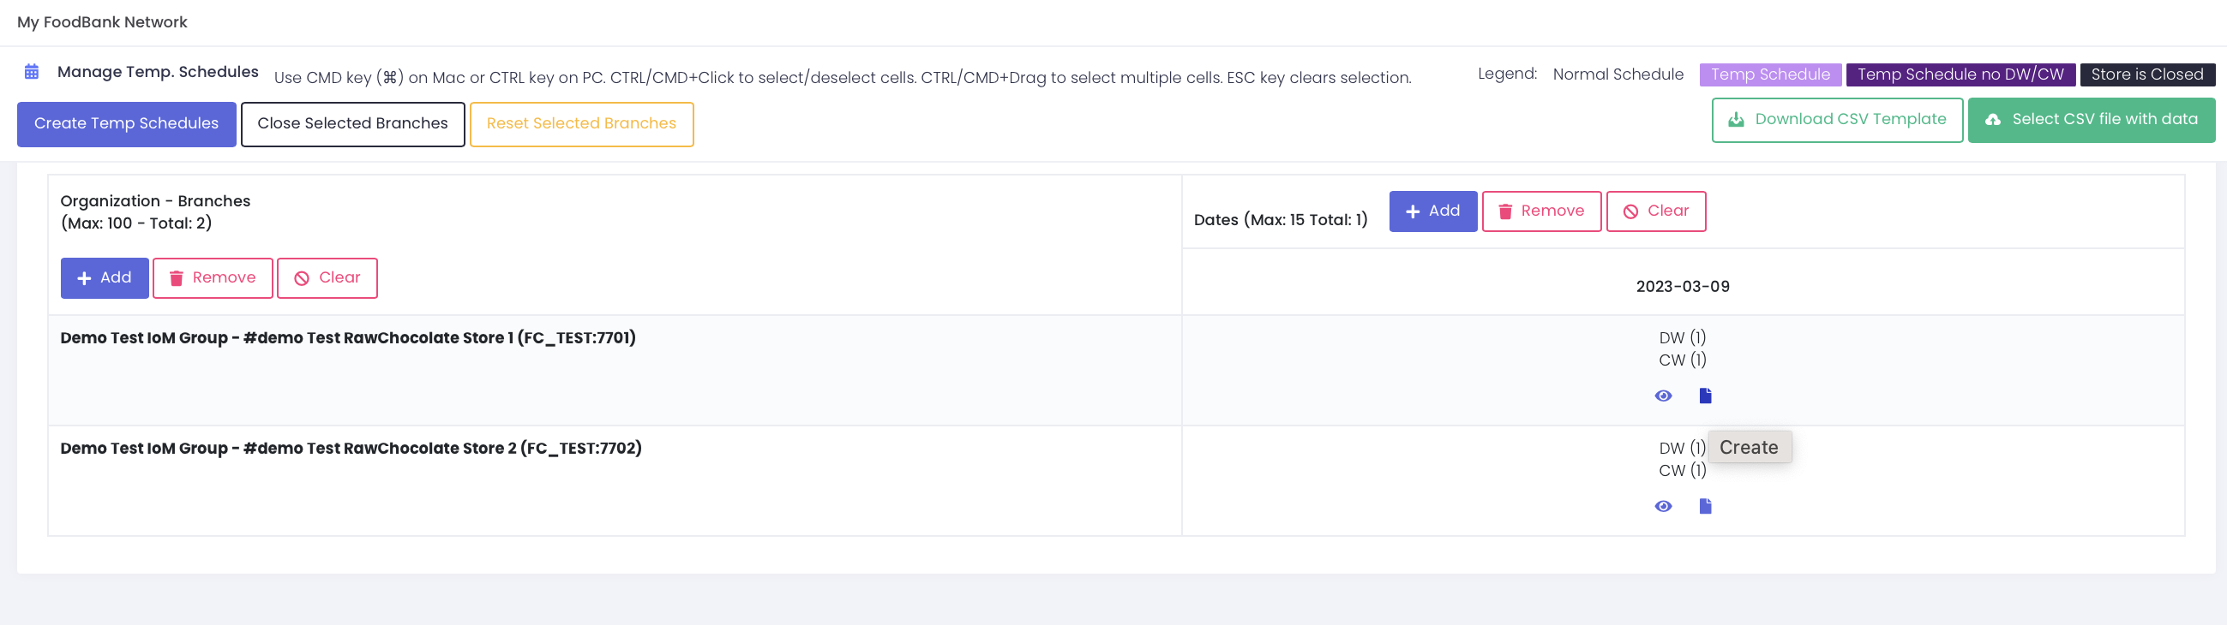Add a new branch to Organization list

coord(104,278)
